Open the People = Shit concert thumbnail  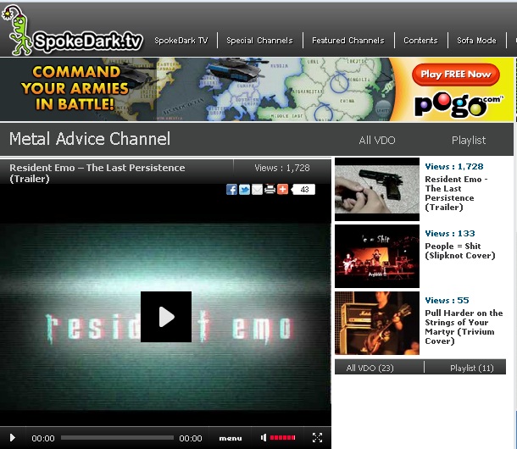pos(377,257)
